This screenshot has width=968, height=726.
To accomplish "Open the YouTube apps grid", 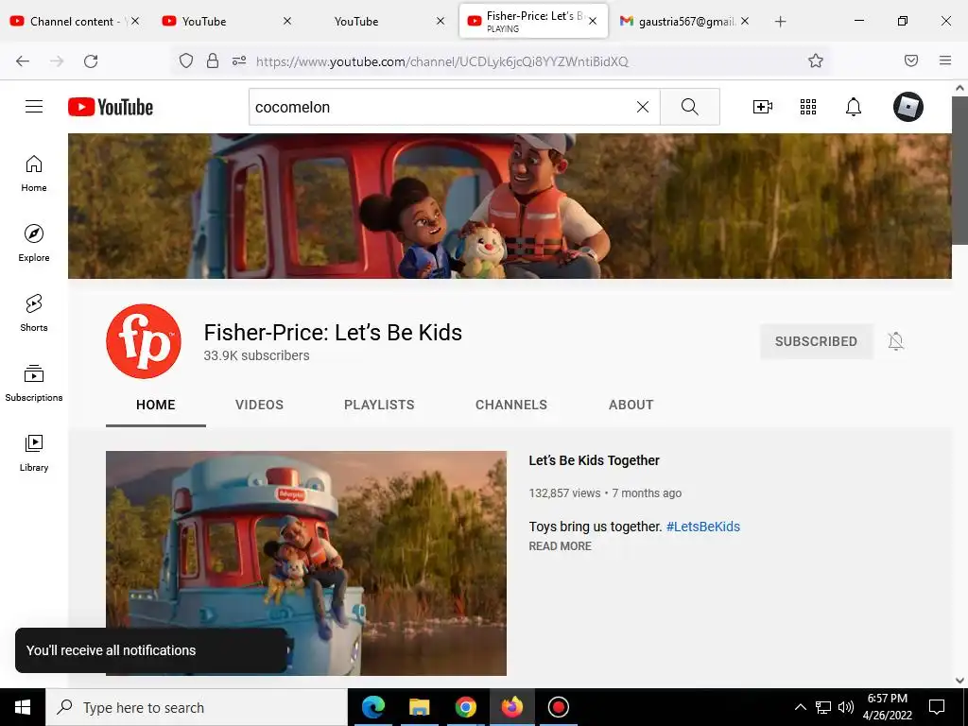I will [808, 107].
